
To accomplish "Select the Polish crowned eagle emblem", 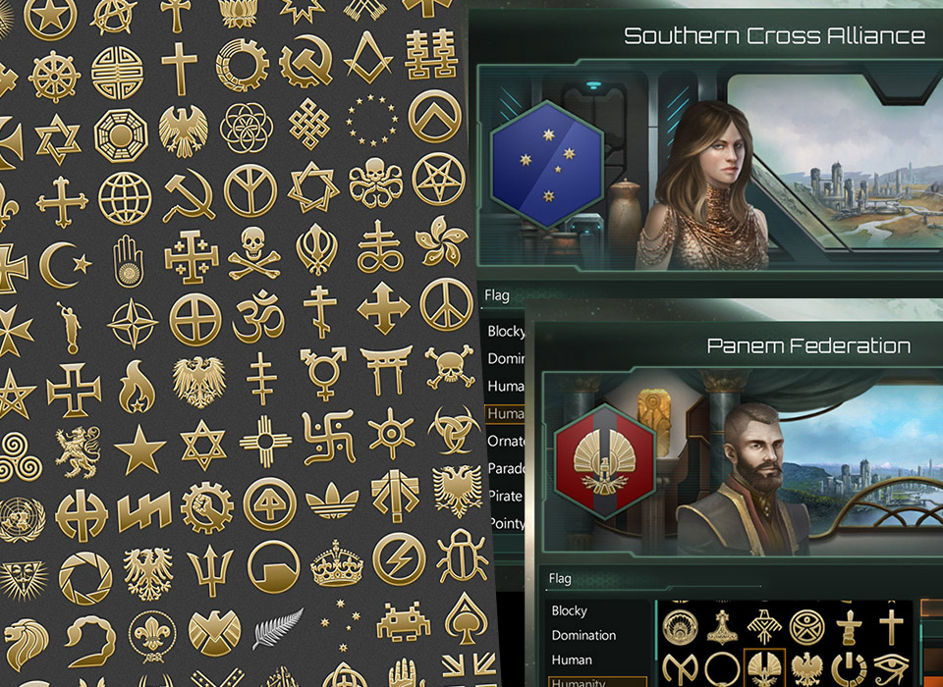I will coord(806,669).
